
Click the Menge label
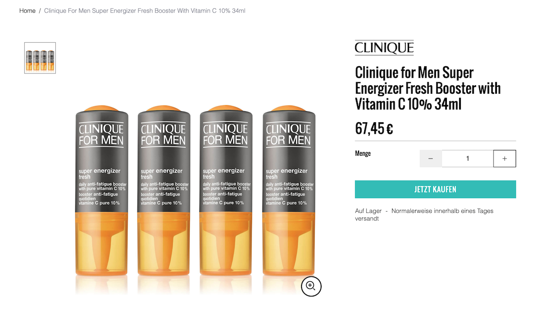(363, 153)
